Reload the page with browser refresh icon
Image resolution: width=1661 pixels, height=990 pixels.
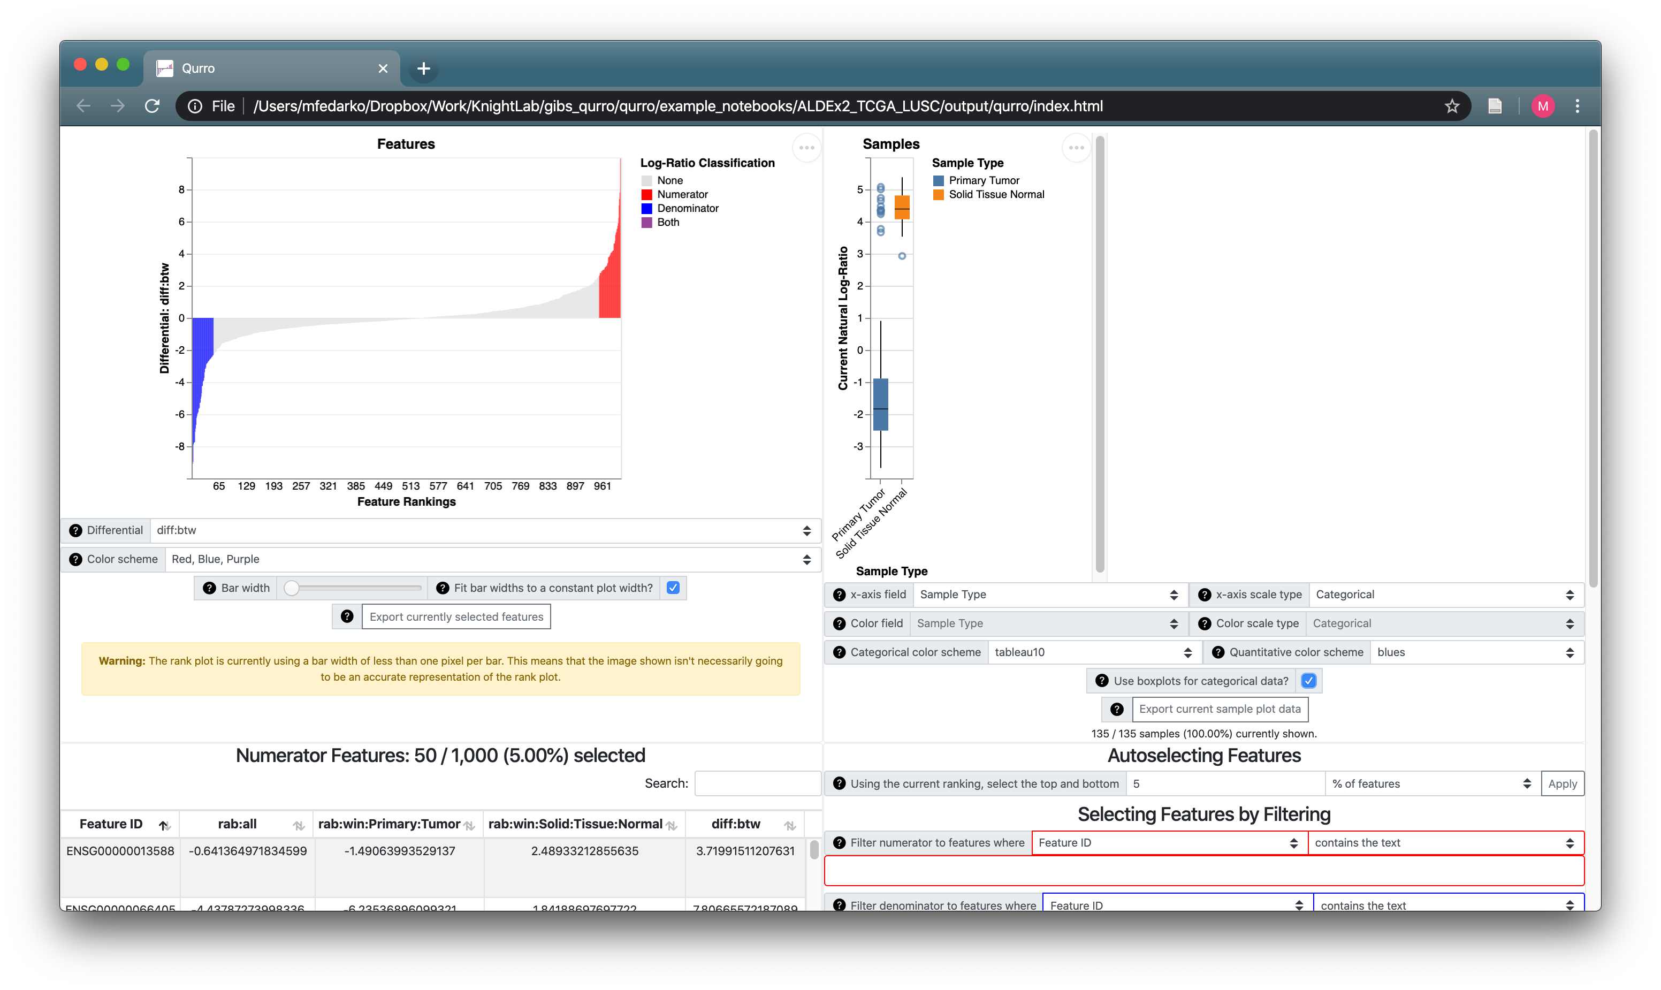152,106
